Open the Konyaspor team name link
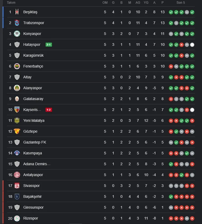This screenshot has width=202, height=224. tap(32, 34)
